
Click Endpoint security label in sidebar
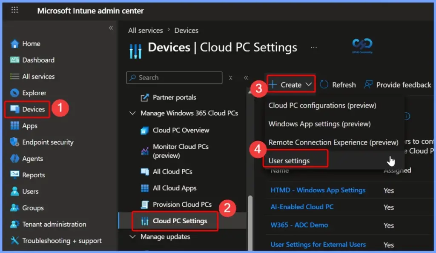[x=48, y=142]
